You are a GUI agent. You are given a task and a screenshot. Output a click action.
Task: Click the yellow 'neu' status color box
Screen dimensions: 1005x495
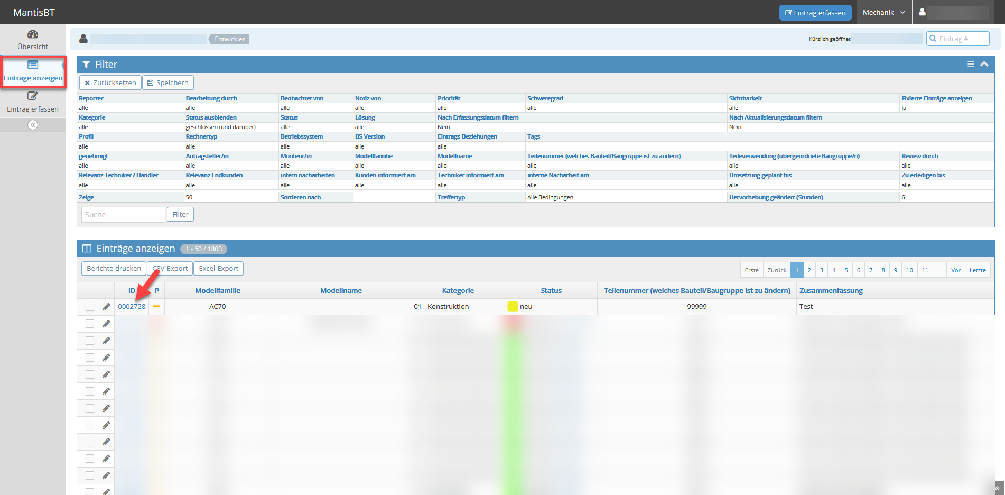click(x=513, y=307)
